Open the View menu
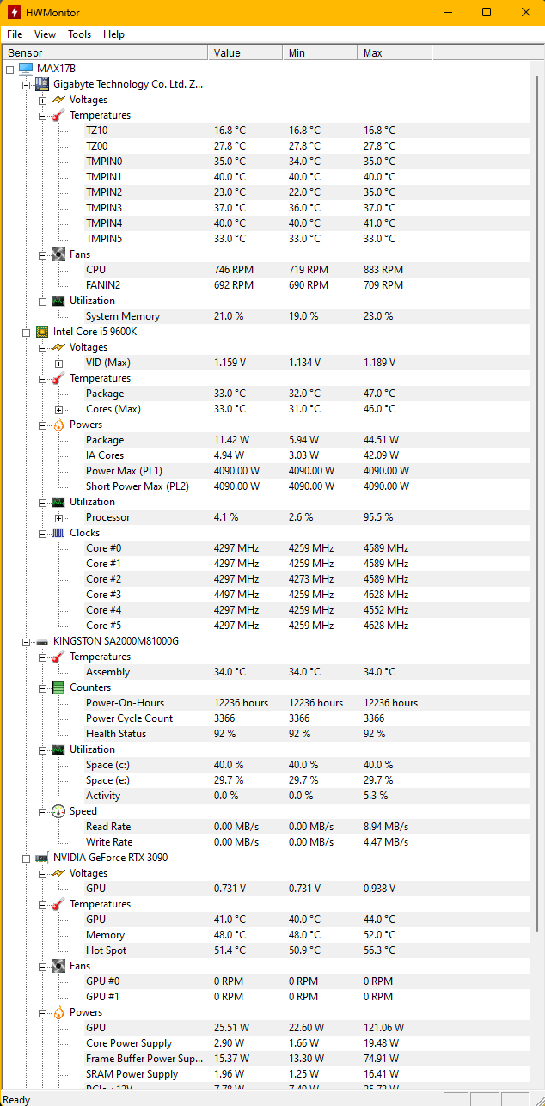Image resolution: width=545 pixels, height=1106 pixels. (x=45, y=34)
